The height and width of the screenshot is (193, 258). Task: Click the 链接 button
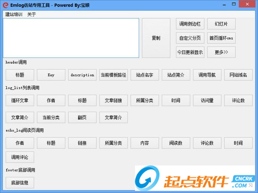82,143
